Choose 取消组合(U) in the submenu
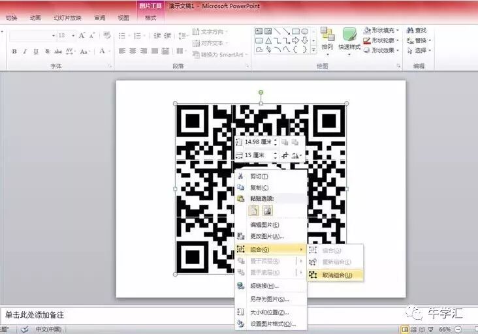 click(x=336, y=275)
